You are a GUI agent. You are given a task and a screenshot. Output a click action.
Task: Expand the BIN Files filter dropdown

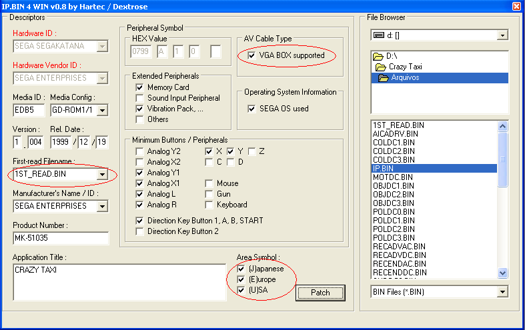502,292
